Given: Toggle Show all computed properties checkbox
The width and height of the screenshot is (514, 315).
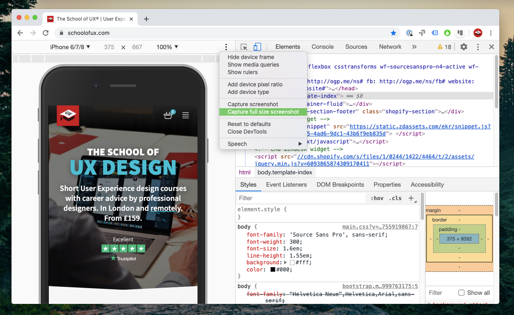Looking at the screenshot, I should point(461,293).
